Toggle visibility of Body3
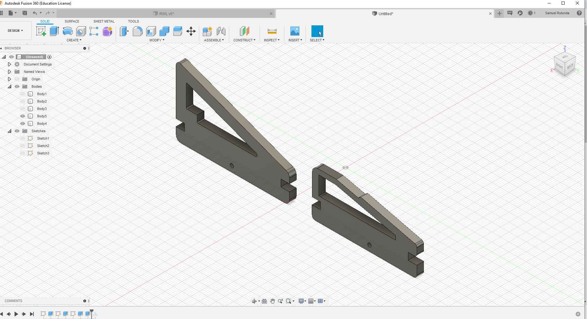 [x=23, y=109]
